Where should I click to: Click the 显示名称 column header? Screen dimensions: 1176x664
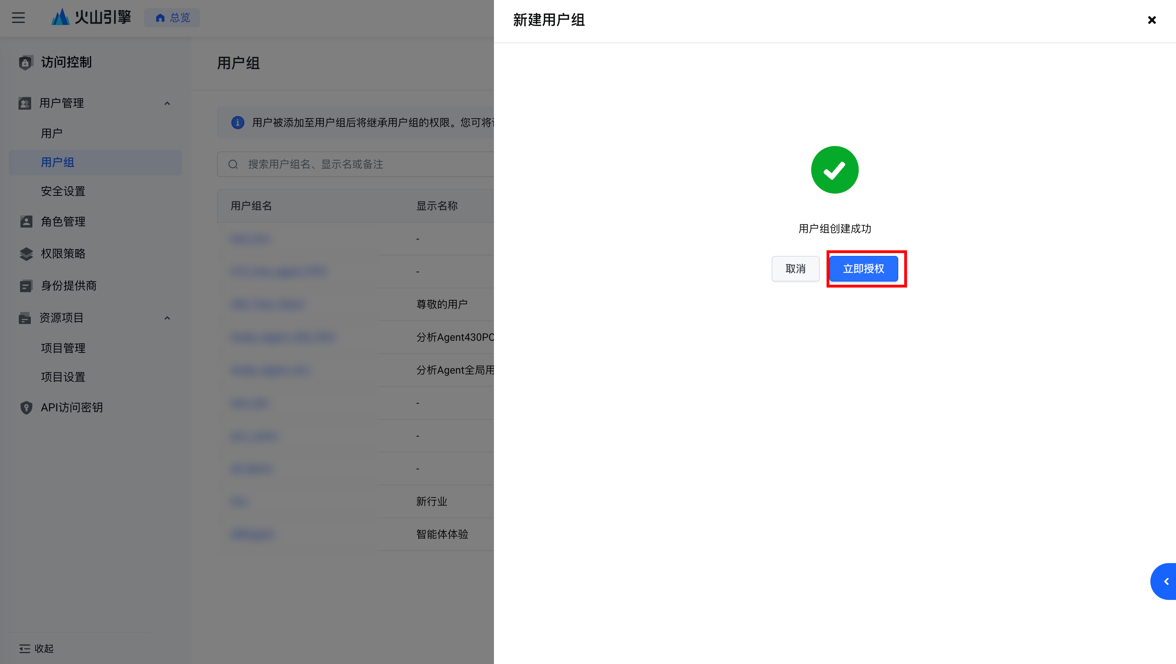point(437,206)
